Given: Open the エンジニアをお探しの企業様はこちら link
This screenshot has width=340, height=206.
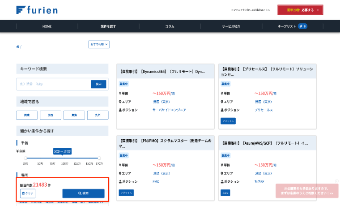Looking at the screenshot, I should click(251, 10).
